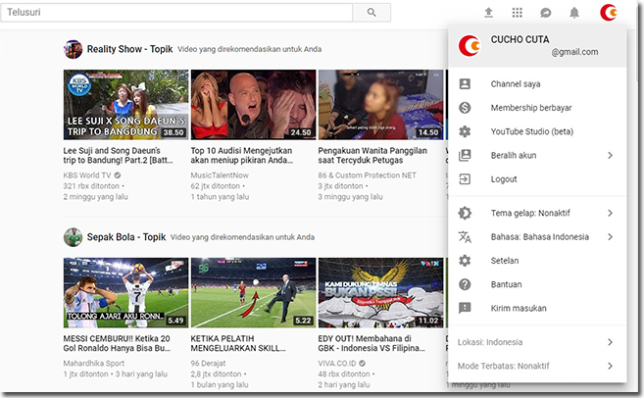The height and width of the screenshot is (398, 644).
Task: Select Channel saya from account menu
Action: point(515,84)
